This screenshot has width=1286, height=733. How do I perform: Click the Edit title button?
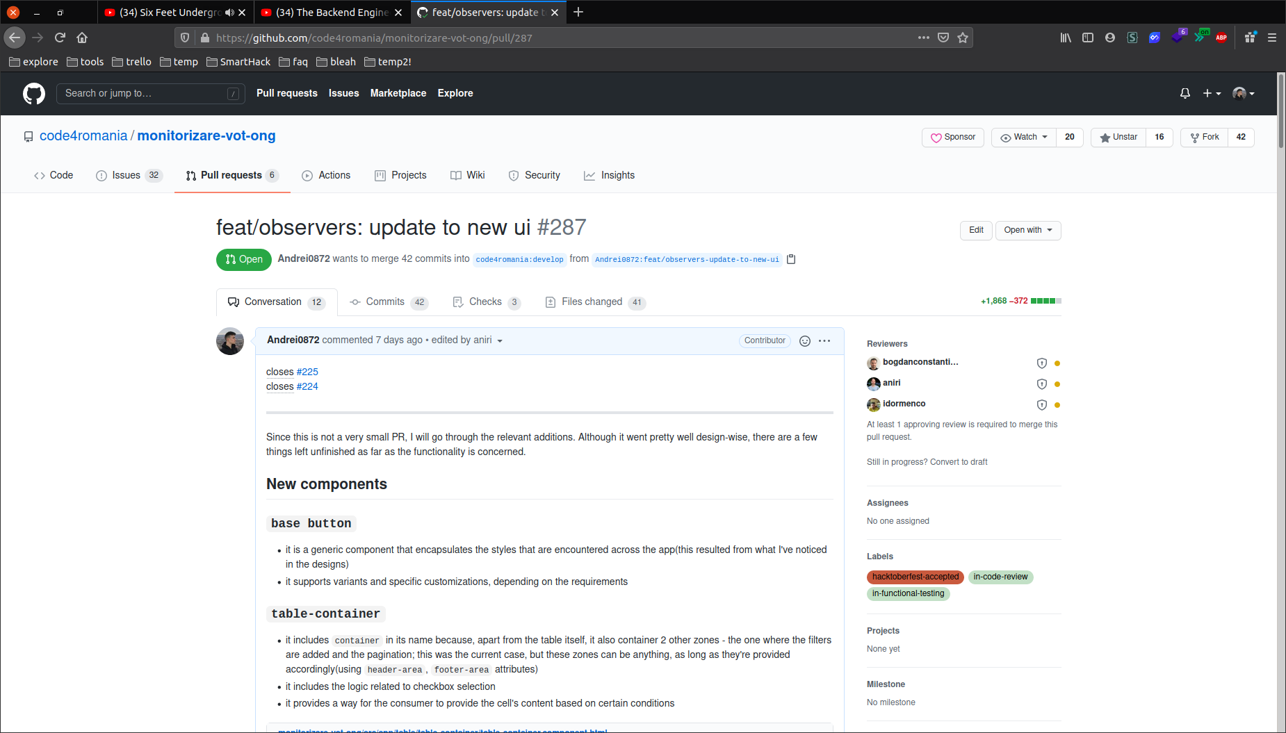coord(976,231)
